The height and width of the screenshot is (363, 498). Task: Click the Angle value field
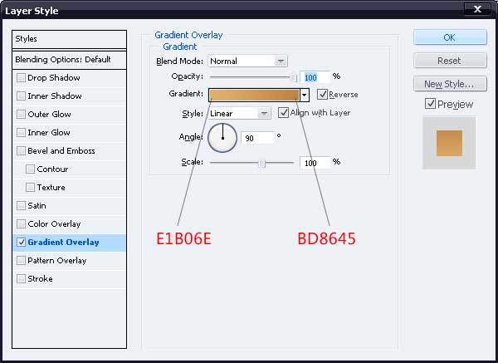click(257, 138)
